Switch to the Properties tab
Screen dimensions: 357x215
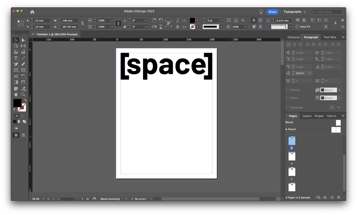point(319,116)
